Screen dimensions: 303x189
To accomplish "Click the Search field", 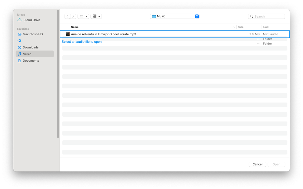I will (266, 16).
